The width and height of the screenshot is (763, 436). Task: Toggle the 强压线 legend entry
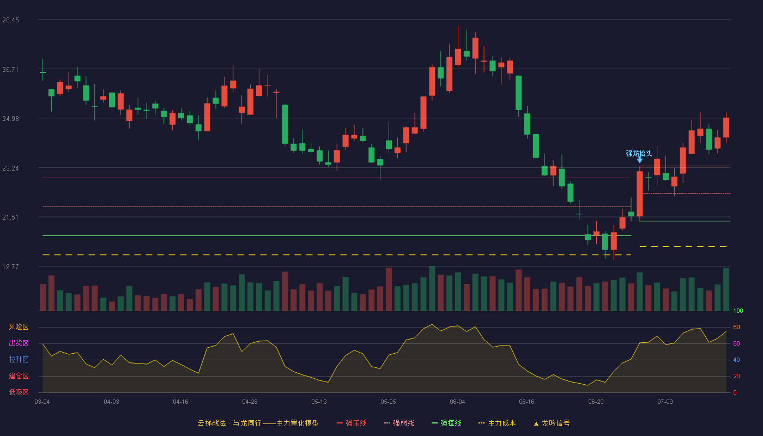[x=352, y=423]
